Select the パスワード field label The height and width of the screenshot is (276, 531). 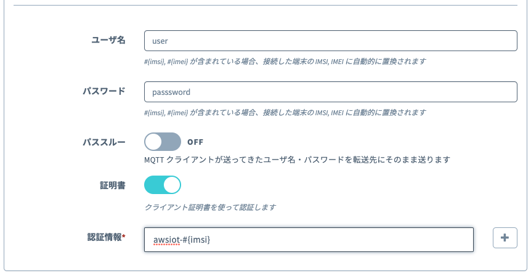[x=104, y=91]
